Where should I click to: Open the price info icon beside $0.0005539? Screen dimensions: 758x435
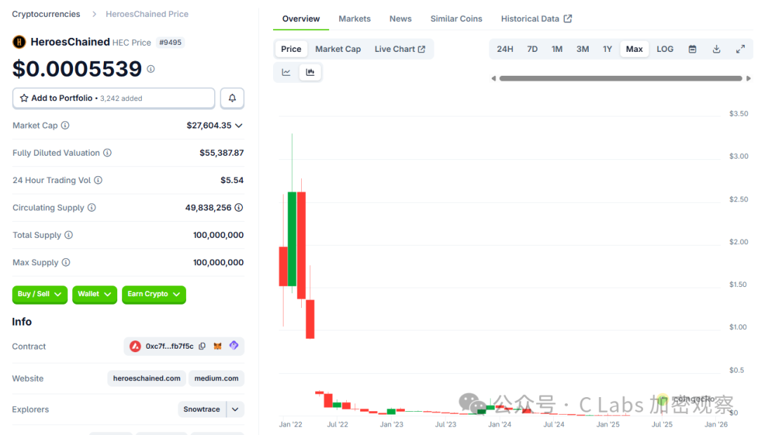pos(151,69)
